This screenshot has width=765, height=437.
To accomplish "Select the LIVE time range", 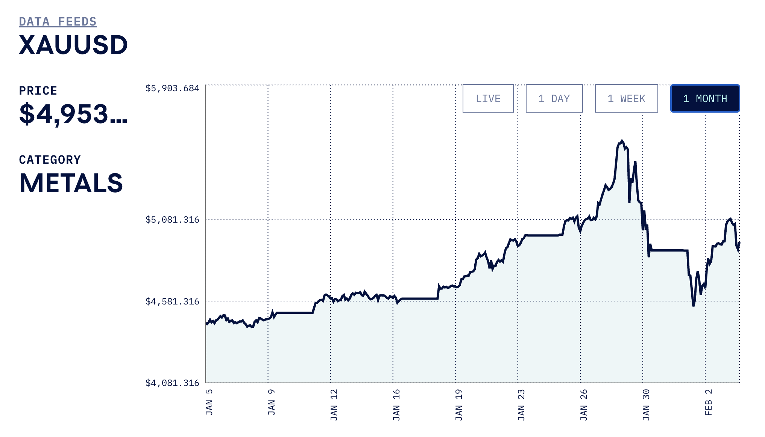I will point(488,98).
